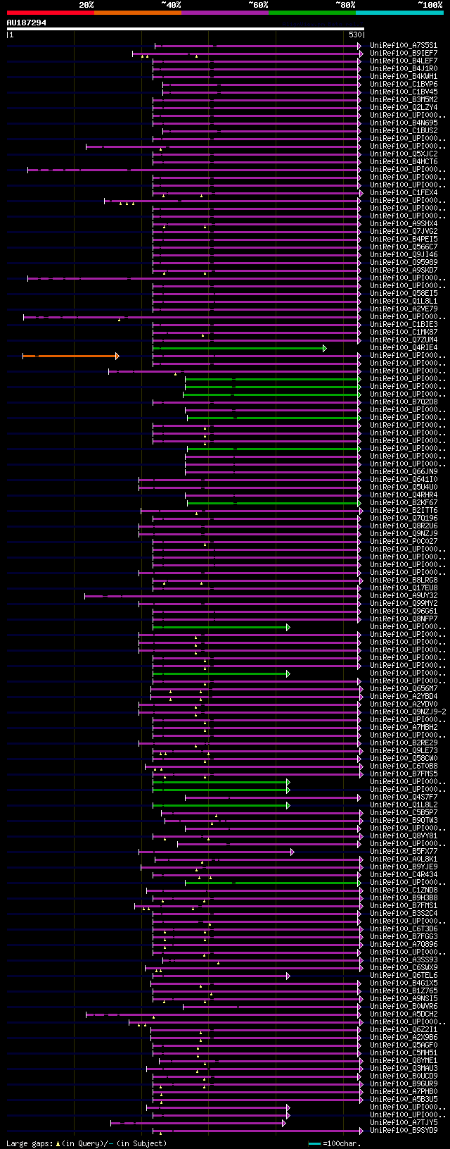Select the UniRef100_Q8NFP7 label
450x1149 pixels.
pyautogui.click(x=404, y=619)
